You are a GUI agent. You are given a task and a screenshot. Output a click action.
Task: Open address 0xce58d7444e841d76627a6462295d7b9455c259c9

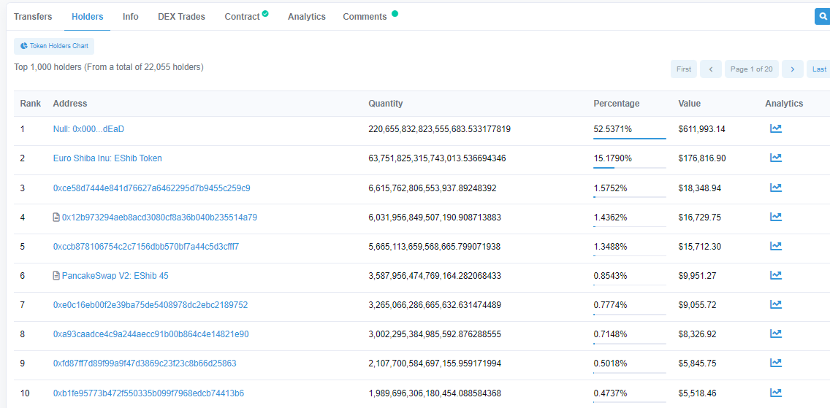coord(152,188)
